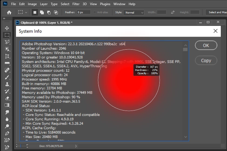Open the 3D menu
This screenshot has width=227, height=151.
coord(85,4)
